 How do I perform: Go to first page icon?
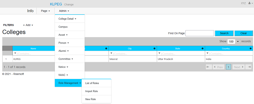pos(209,67)
